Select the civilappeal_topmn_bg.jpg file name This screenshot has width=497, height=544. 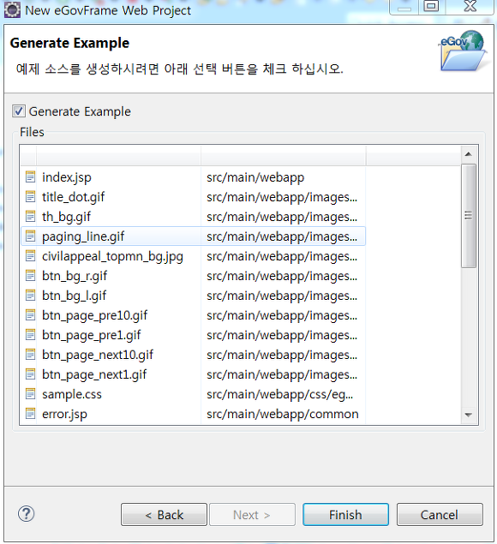[x=112, y=257]
